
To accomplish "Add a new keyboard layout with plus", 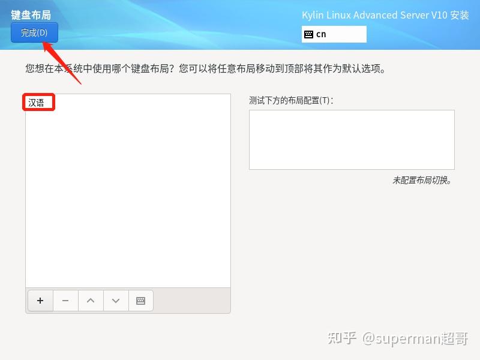I will pos(40,301).
